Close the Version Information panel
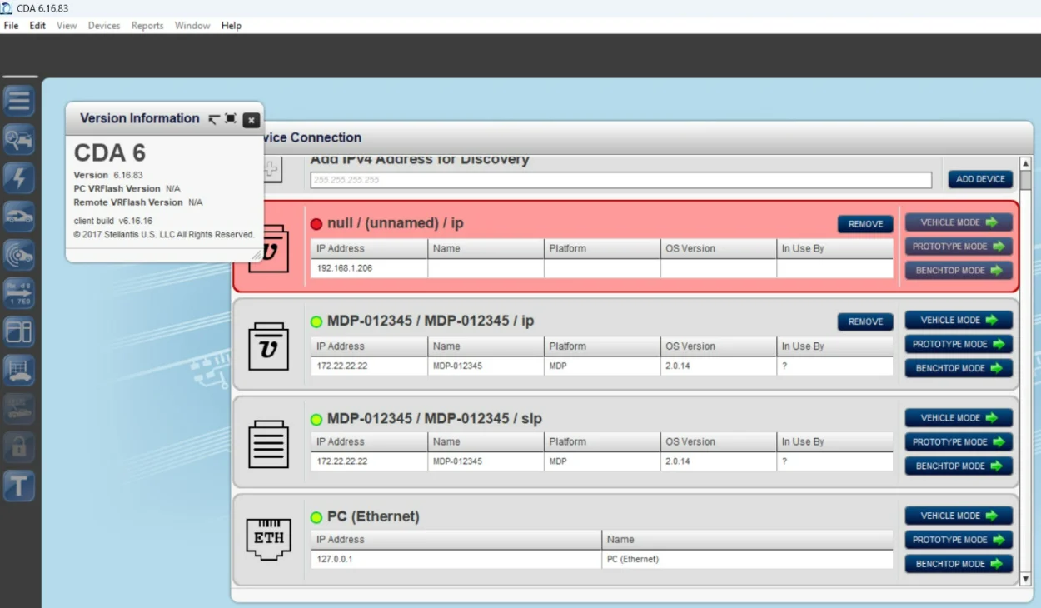The width and height of the screenshot is (1041, 608). coord(252,120)
